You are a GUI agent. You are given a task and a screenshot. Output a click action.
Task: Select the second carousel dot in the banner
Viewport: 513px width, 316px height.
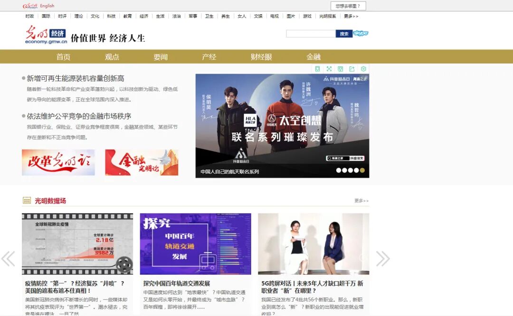344,170
